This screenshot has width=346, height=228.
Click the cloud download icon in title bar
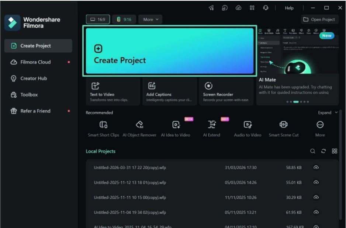point(238,8)
